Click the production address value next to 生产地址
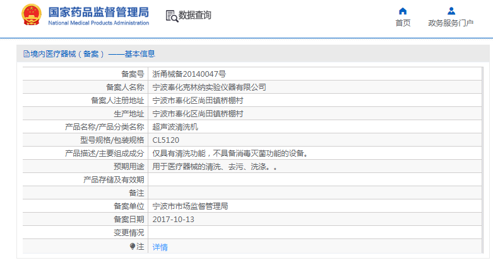Screen dimensions: 493x263 [198, 114]
